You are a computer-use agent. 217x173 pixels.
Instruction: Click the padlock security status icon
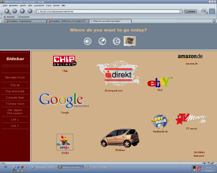tap(212, 163)
